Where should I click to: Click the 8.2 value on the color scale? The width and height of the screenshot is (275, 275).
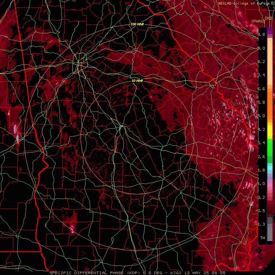click(261, 61)
